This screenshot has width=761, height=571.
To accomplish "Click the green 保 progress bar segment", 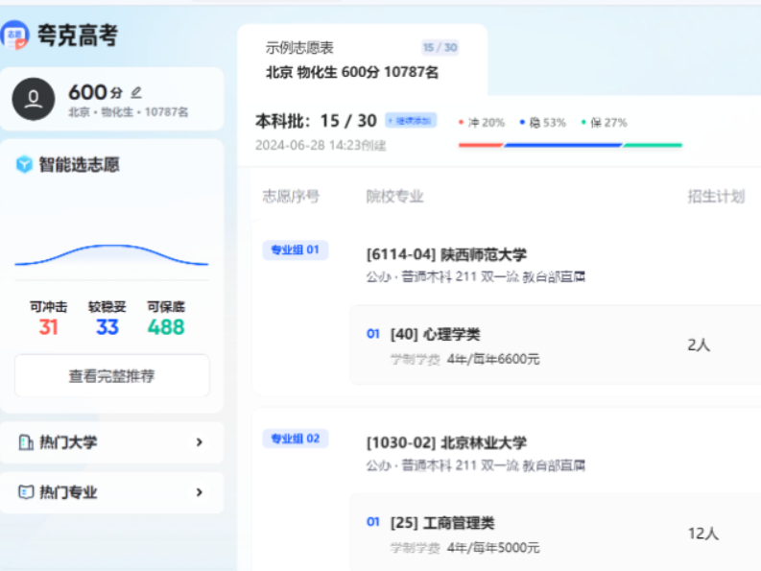I will point(653,145).
